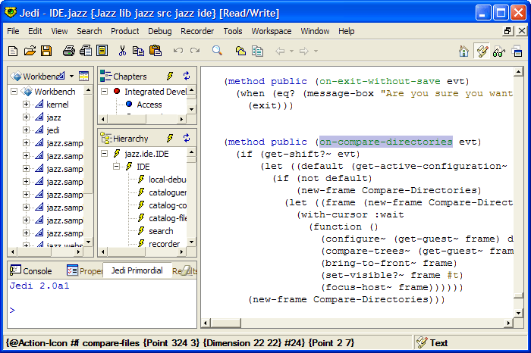Switch to the Console tab
Image resolution: width=531 pixels, height=353 pixels.
(x=31, y=271)
